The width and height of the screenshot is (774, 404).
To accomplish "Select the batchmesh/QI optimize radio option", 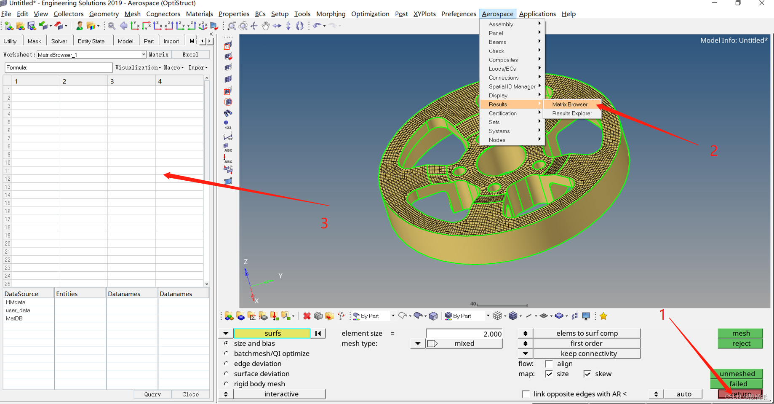I will 227,353.
